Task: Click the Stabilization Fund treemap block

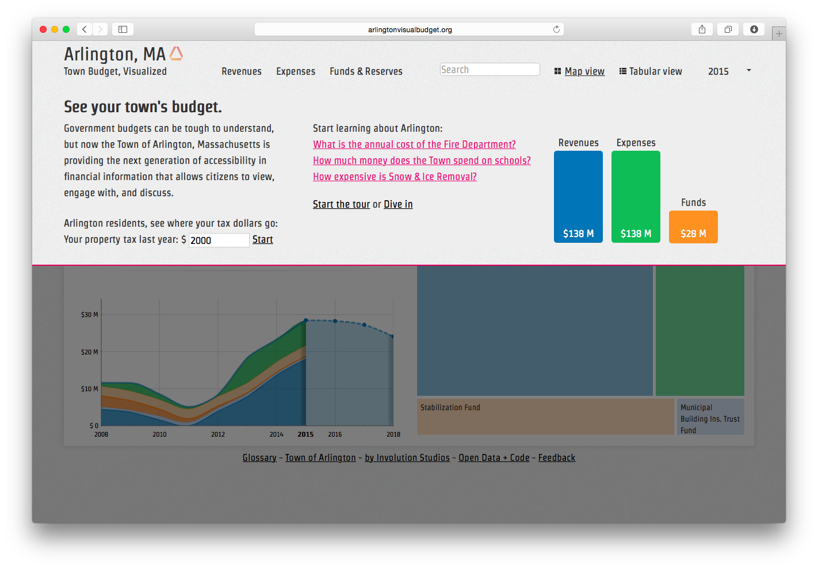Action: 545,417
